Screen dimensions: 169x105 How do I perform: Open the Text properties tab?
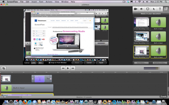[x=160, y=9]
